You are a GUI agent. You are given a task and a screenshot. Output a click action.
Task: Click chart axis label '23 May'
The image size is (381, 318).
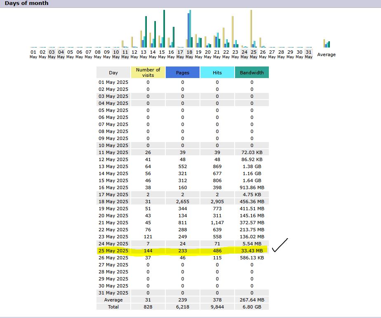pyautogui.click(x=235, y=54)
